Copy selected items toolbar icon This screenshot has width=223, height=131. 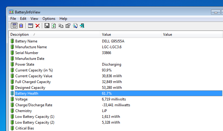click(61, 26)
